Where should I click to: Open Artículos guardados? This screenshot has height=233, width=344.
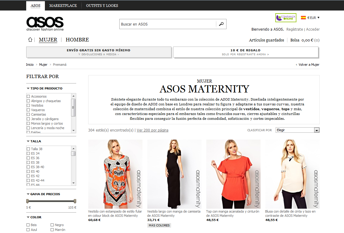click(x=266, y=40)
